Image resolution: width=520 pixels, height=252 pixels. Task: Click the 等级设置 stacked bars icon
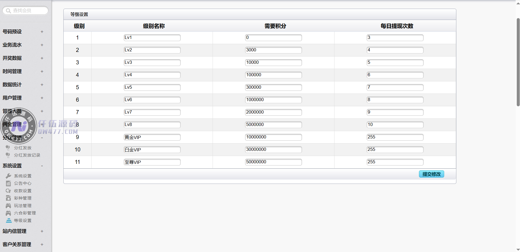(9, 221)
